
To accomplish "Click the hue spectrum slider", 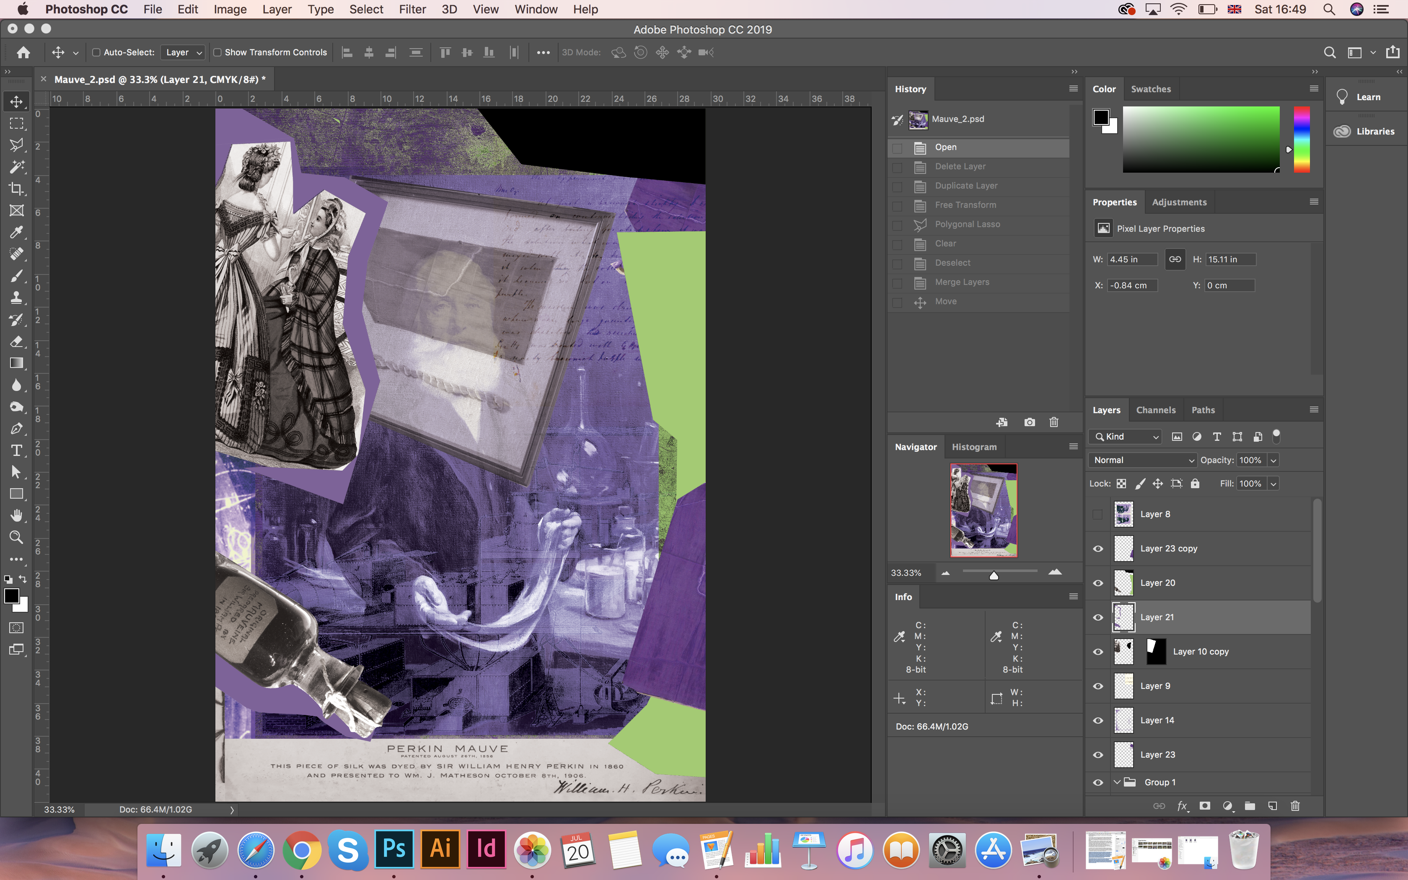I will point(1302,140).
